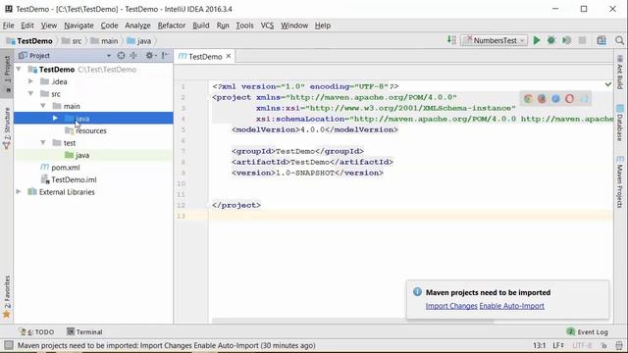Viewport: 628px width, 353px height.
Task: Click the inspector profile icon in the status bar
Action: (x=619, y=345)
